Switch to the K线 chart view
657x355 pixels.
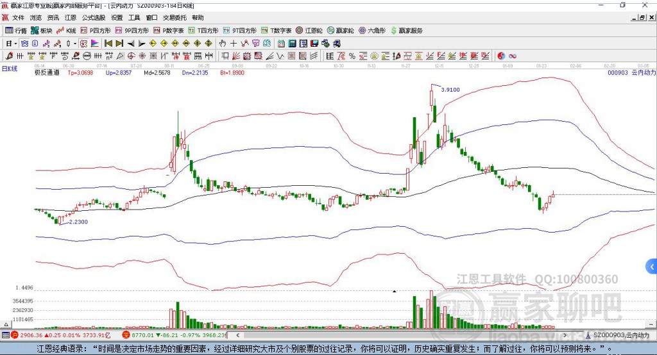coord(66,31)
